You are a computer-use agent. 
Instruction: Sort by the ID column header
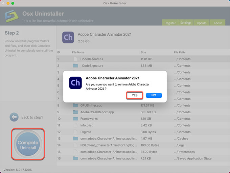59,52
